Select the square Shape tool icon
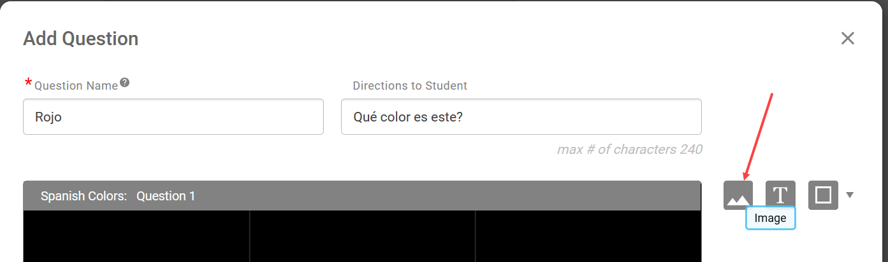Screen dimensions: 888x262 (x=823, y=195)
